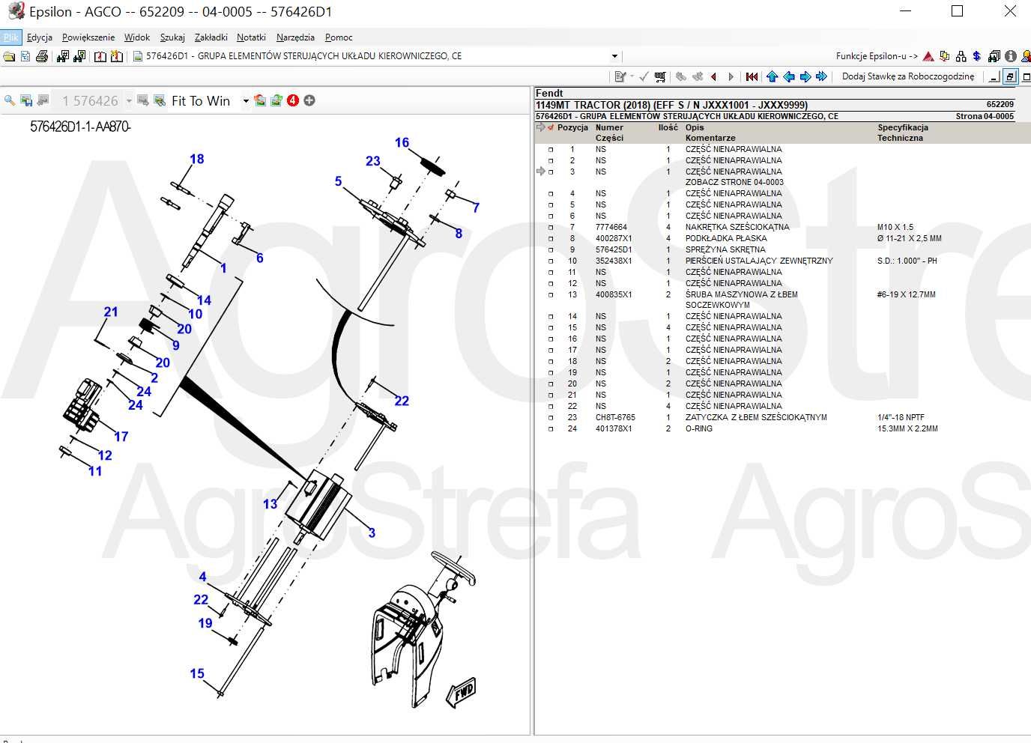Open the Fit To Win zoom dropdown
1031x743 pixels.
[245, 101]
